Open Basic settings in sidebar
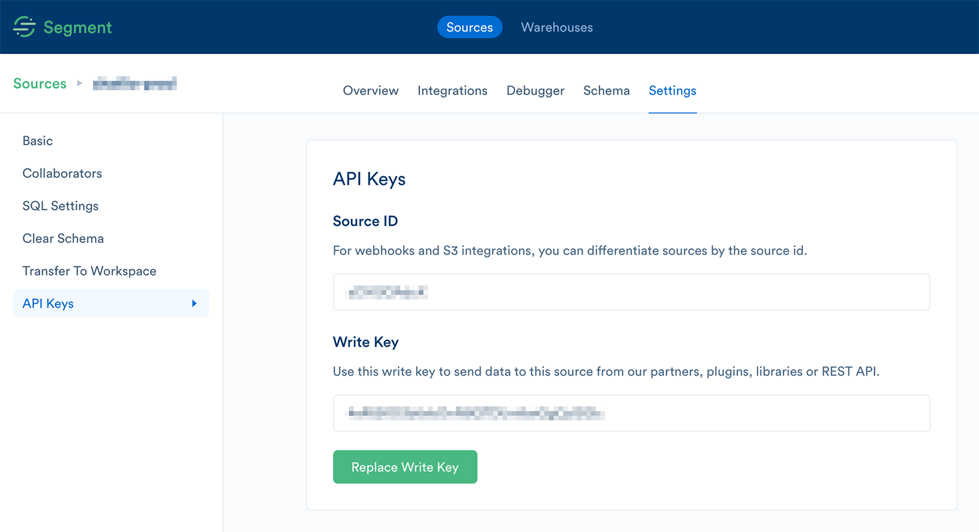979x532 pixels. pos(38,141)
